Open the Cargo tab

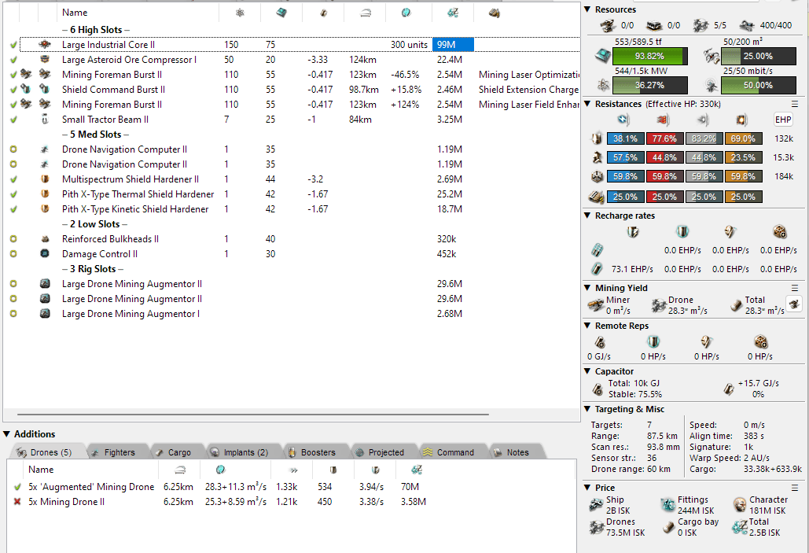(x=173, y=452)
